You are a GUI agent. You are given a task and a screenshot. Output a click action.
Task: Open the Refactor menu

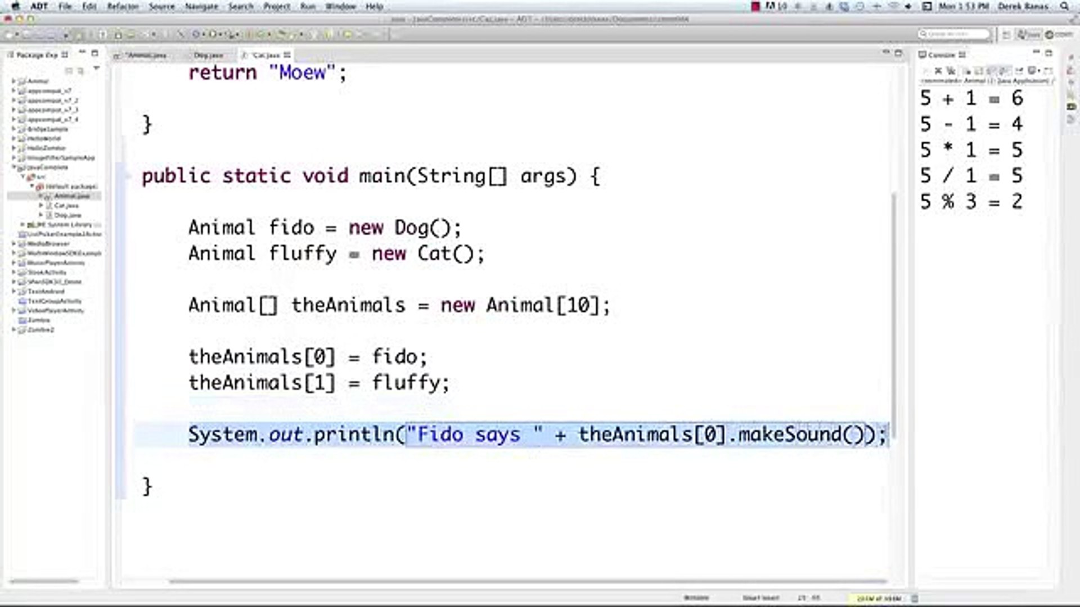(123, 6)
